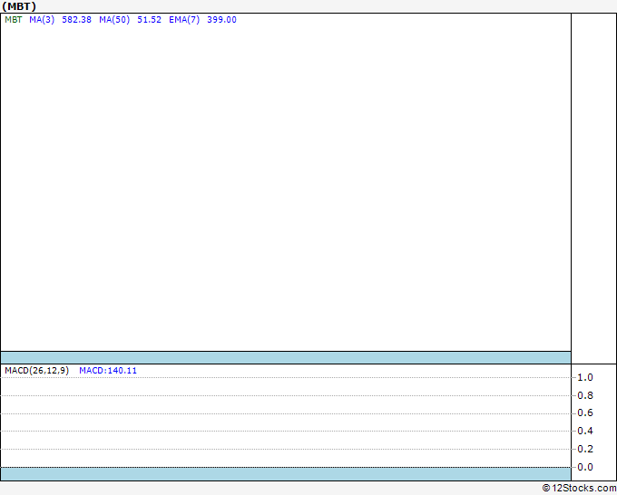The height and width of the screenshot is (495, 617).
Task: Select the MBT ticker label in legend
Action: coord(14,20)
